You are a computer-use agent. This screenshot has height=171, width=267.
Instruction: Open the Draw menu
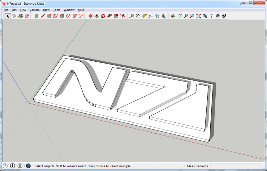click(46, 10)
